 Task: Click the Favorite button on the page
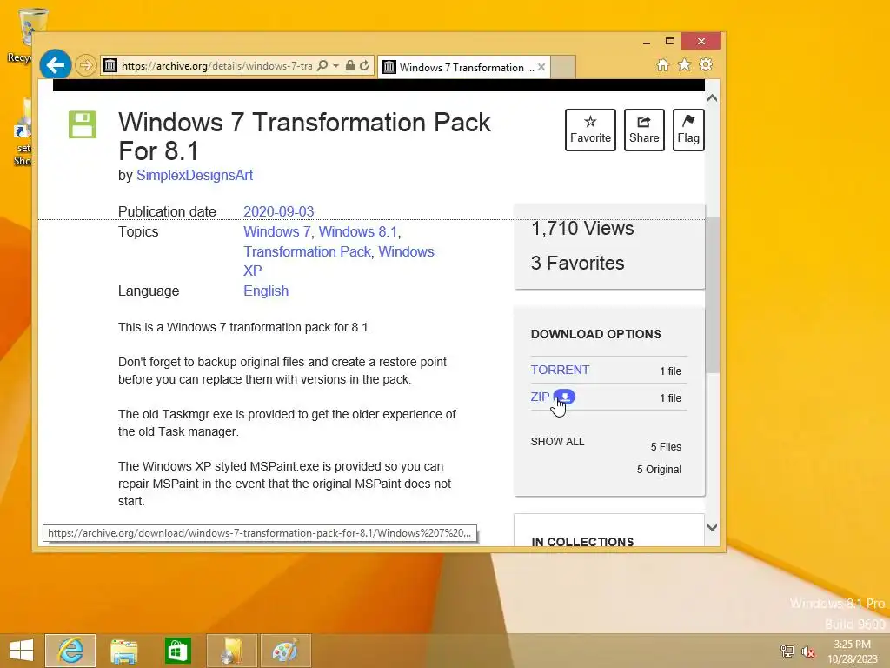pyautogui.click(x=590, y=130)
